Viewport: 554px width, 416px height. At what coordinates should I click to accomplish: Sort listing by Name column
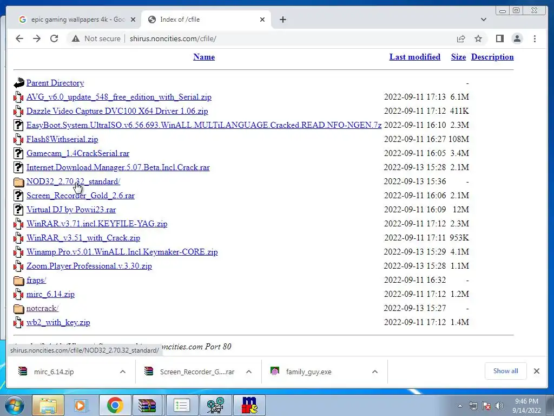204,57
